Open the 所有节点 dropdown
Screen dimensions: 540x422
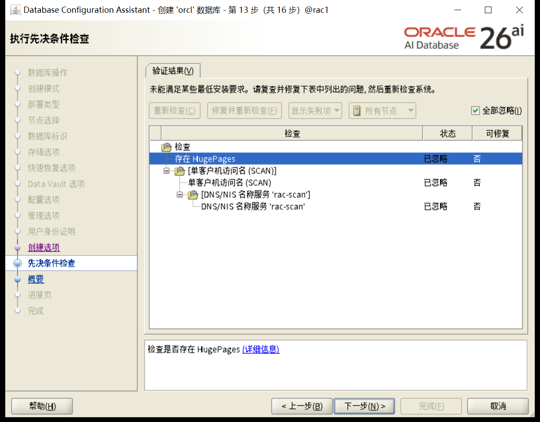click(382, 111)
